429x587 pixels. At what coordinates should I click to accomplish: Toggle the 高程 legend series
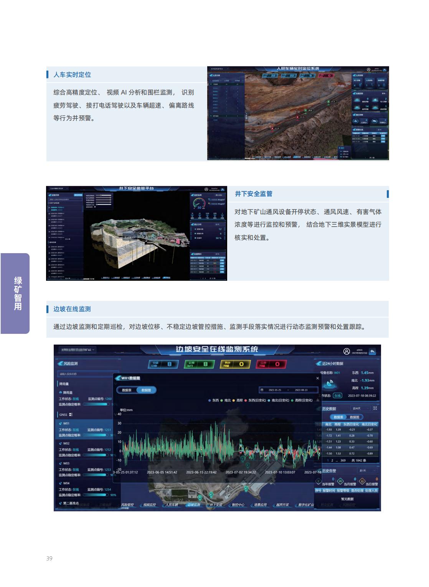coord(238,400)
